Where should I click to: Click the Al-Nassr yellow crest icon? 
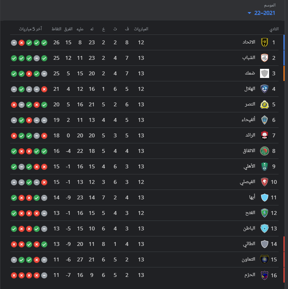265,104
